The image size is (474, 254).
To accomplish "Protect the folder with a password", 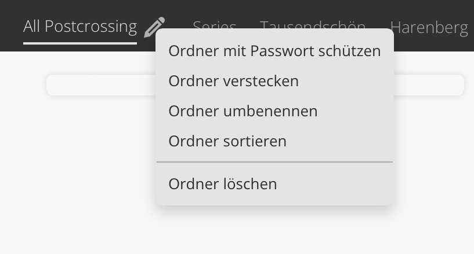I will (274, 51).
